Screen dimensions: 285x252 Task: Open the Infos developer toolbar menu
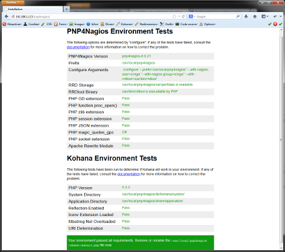pos(92,24)
